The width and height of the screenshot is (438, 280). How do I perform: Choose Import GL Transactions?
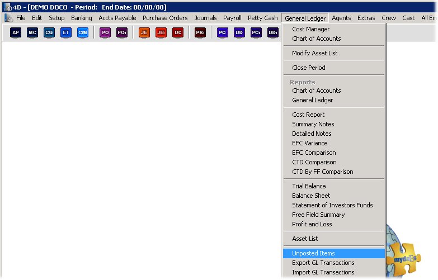tap(334, 272)
